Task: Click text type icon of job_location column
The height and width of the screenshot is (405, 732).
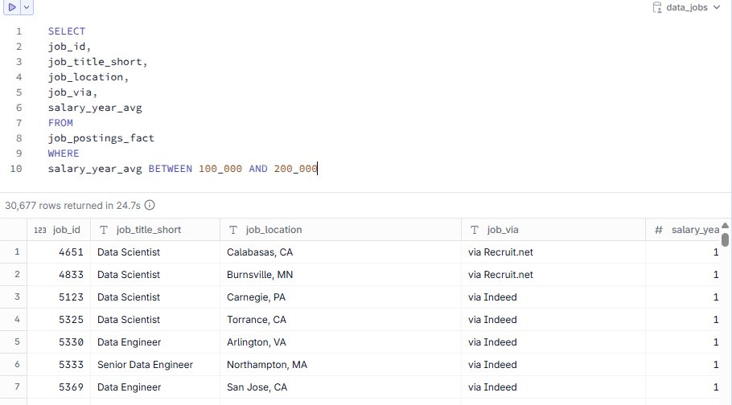Action: tap(233, 230)
